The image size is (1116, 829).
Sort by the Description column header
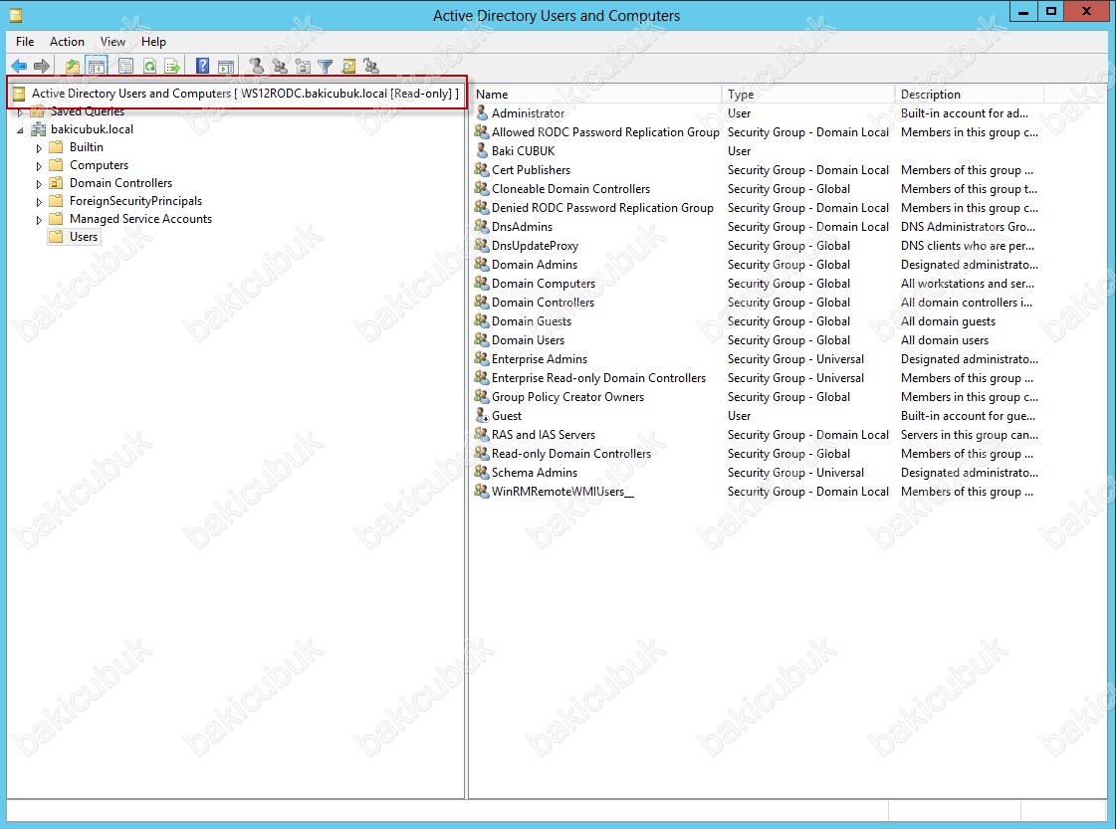point(969,94)
